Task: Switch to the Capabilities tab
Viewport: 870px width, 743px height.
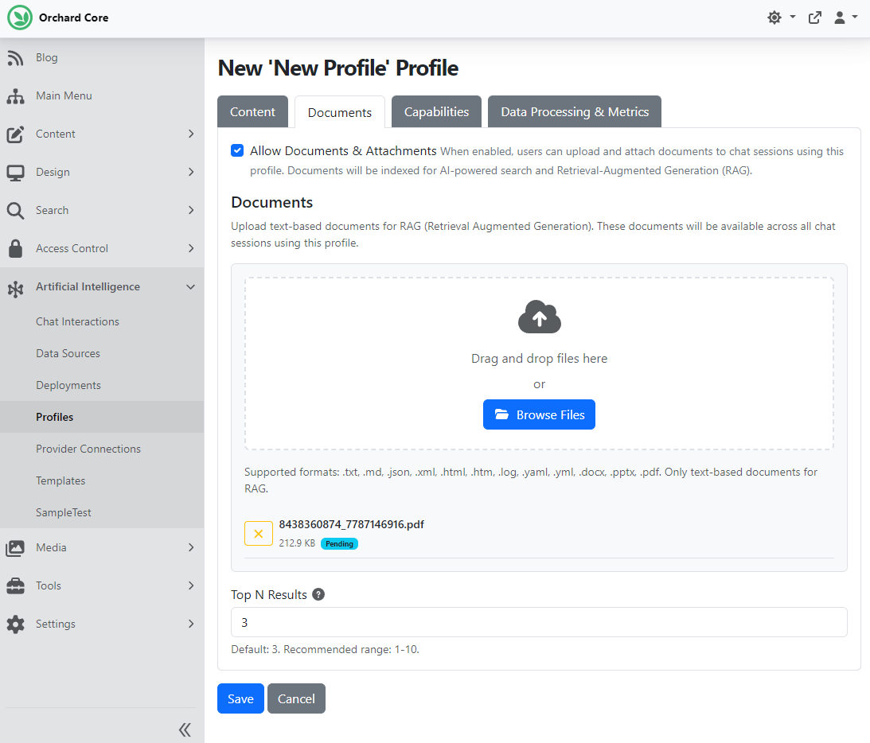Action: pos(437,111)
